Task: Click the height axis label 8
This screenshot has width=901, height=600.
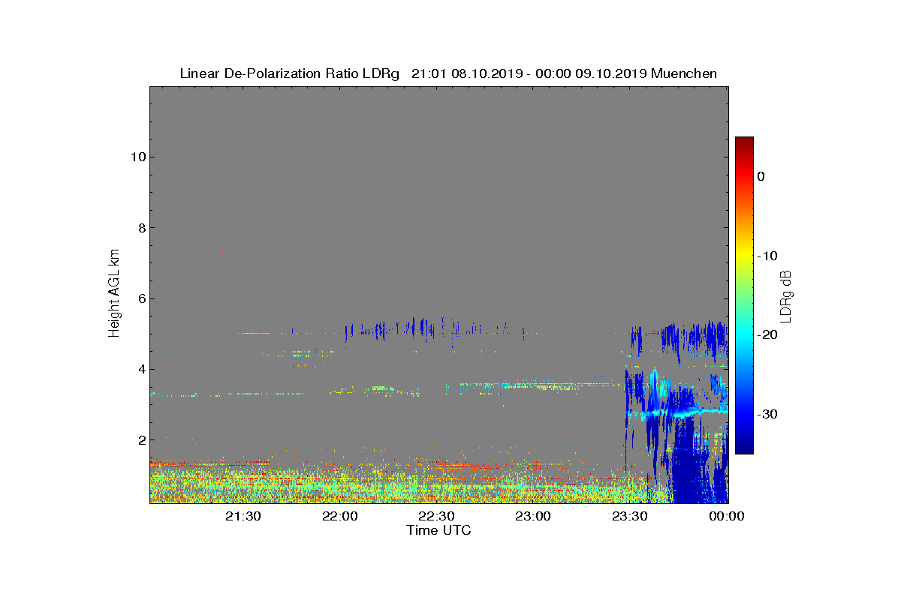Action: (140, 228)
